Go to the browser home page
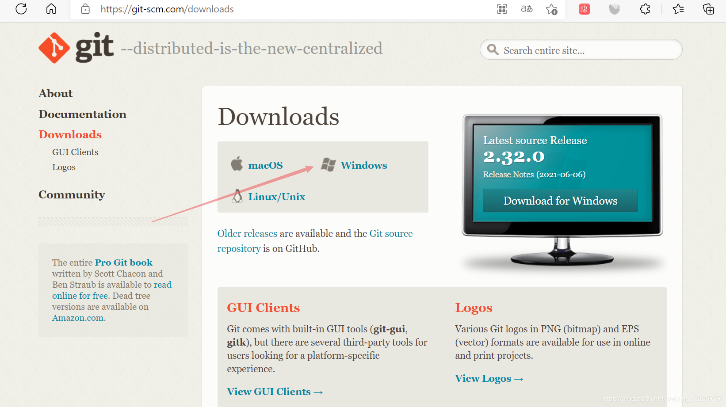Viewport: 726px width, 407px height. 51,9
